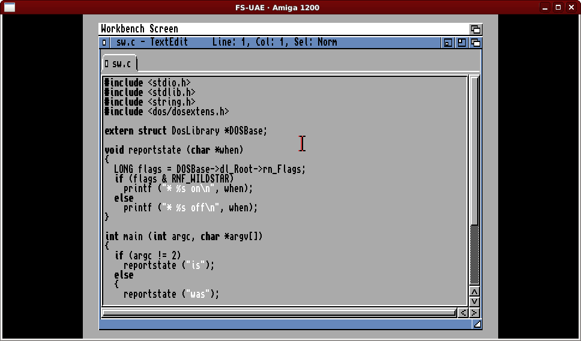Click TextEdit window zoom gadget
This screenshot has height=341, width=581.
462,43
